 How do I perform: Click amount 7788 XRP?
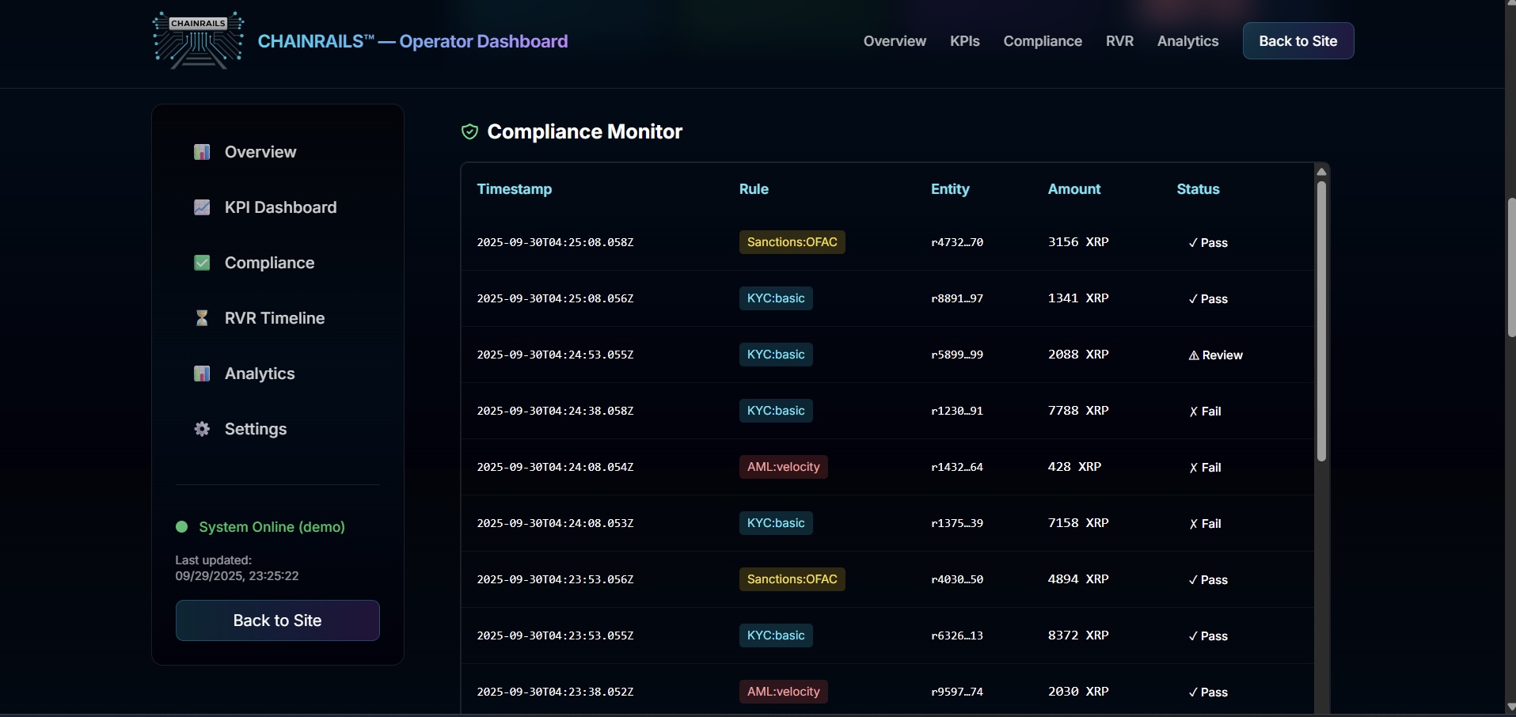click(x=1078, y=411)
